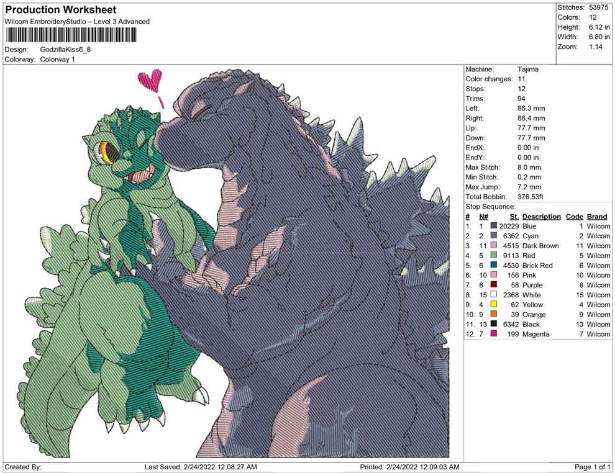The width and height of the screenshot is (615, 473).
Task: Click the Right value '86.4 mm'
Action: 531,119
